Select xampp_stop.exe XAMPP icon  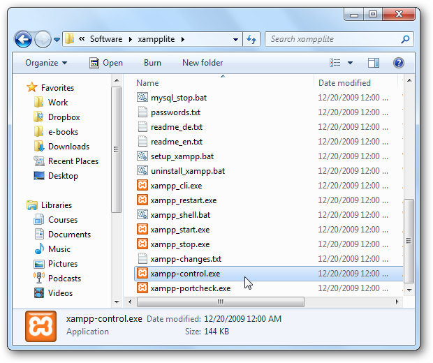(142, 244)
